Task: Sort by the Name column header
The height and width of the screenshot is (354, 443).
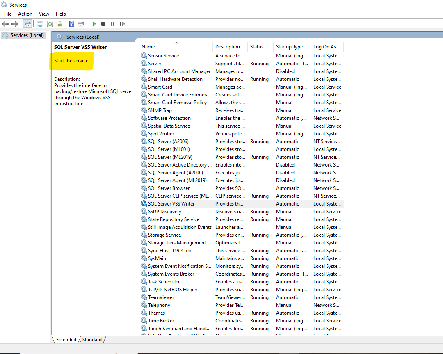Action: pyautogui.click(x=176, y=47)
